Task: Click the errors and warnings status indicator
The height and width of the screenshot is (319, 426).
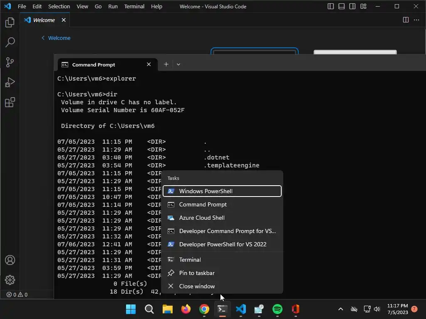Action: pyautogui.click(x=17, y=294)
